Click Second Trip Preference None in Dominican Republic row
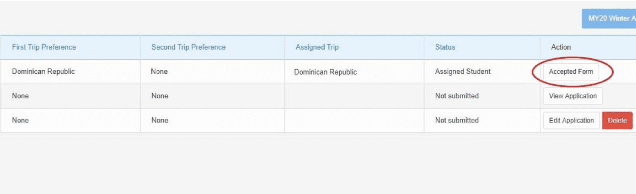This screenshot has width=636, height=194. [159, 72]
